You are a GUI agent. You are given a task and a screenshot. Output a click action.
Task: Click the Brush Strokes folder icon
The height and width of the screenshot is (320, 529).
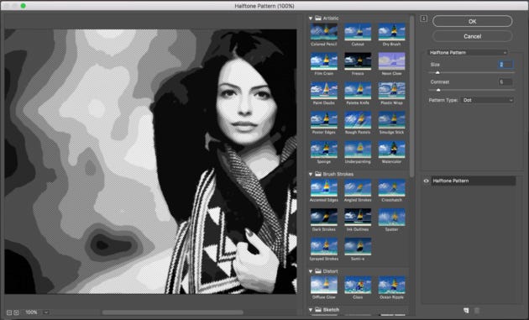point(317,174)
